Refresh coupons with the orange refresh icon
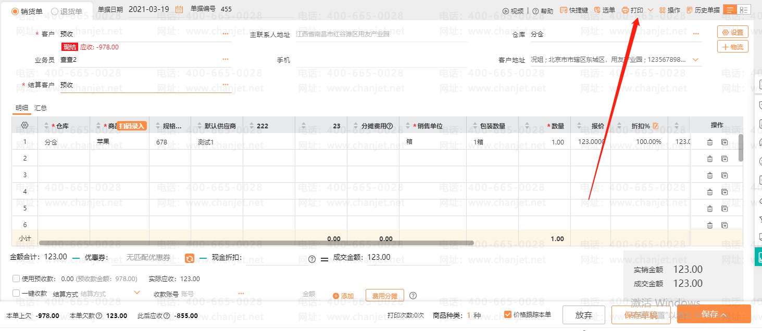The height and width of the screenshot is (331, 762). tap(190, 258)
